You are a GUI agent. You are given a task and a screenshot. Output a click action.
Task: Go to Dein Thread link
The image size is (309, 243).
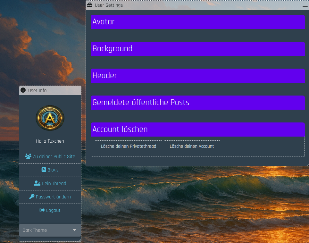tap(50, 183)
